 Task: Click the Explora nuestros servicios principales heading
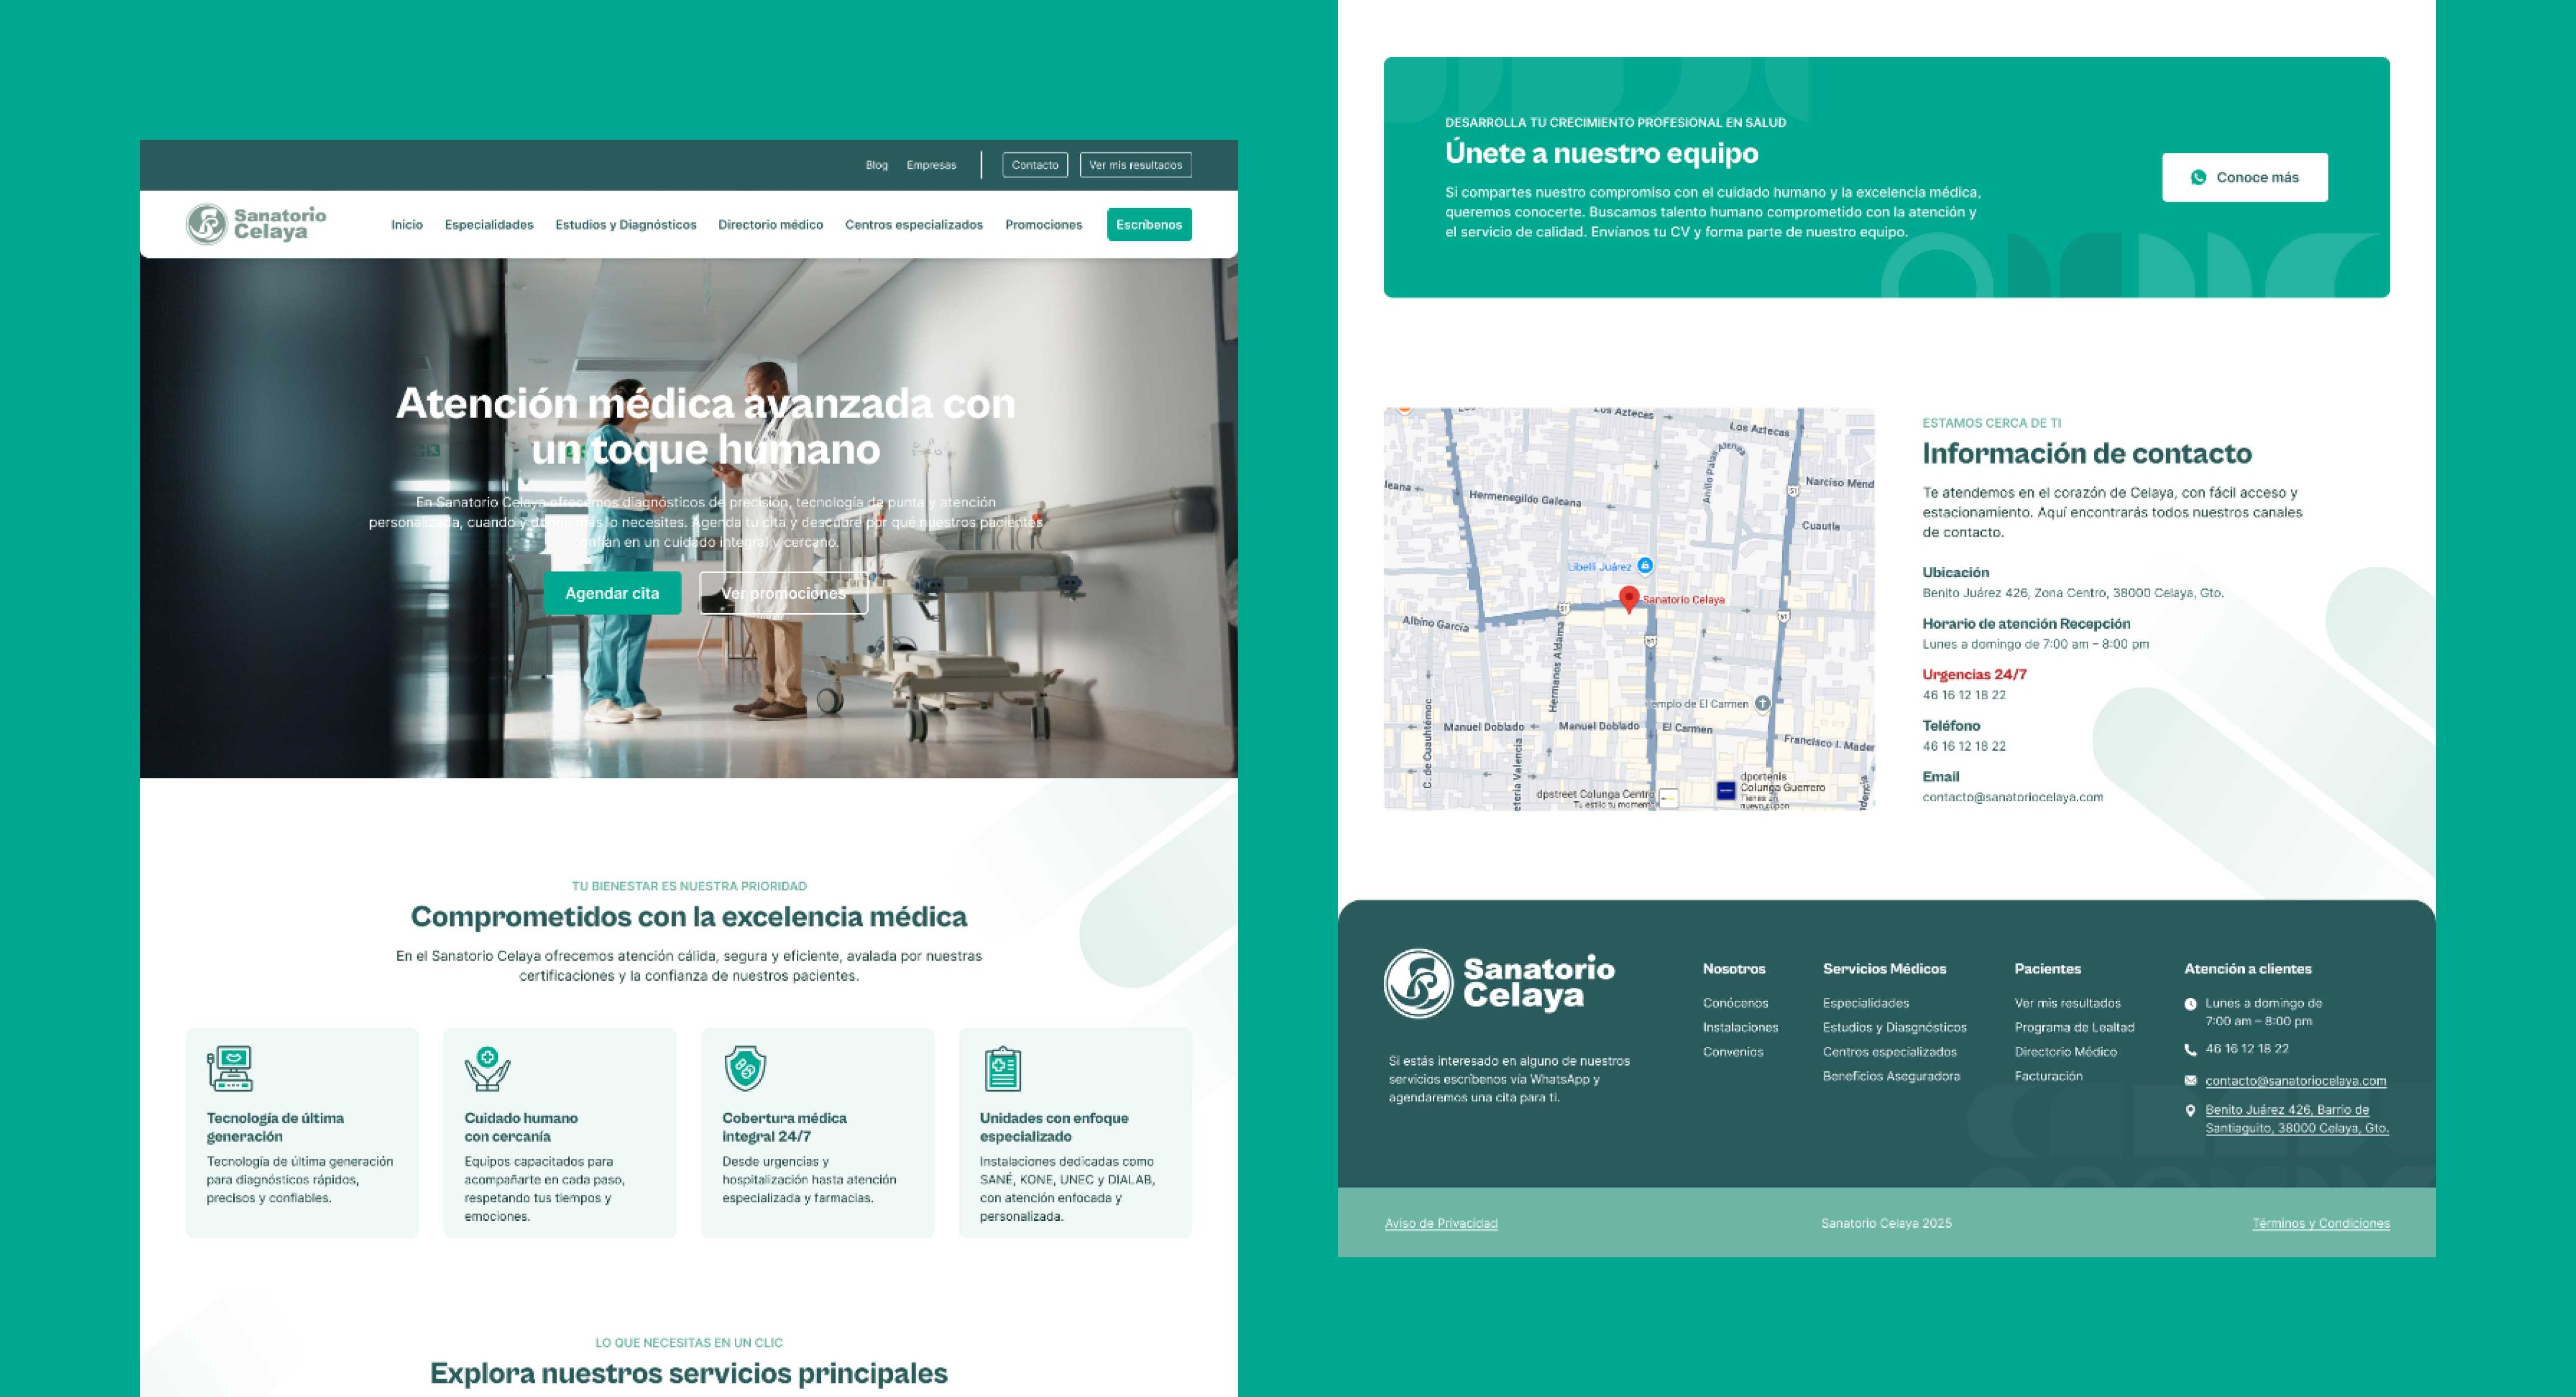tap(689, 1373)
